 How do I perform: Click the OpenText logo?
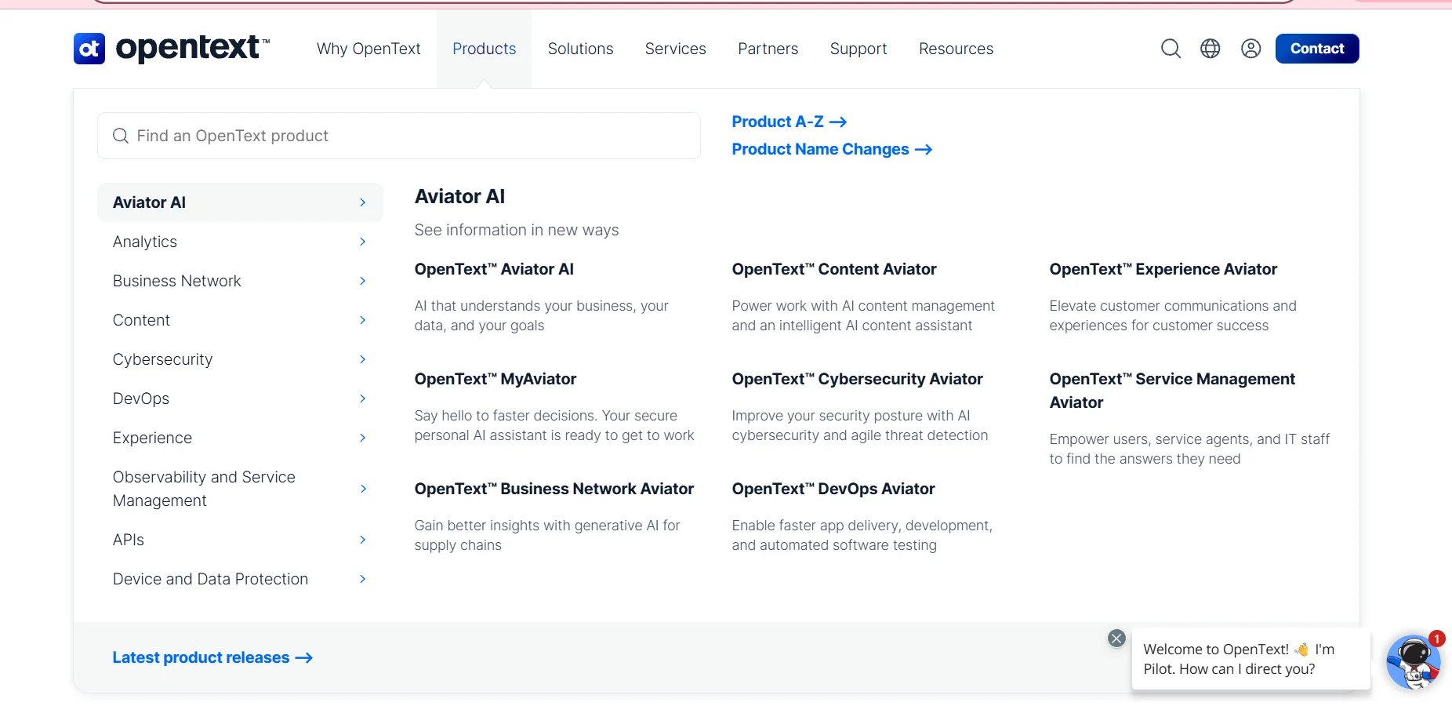click(x=171, y=49)
